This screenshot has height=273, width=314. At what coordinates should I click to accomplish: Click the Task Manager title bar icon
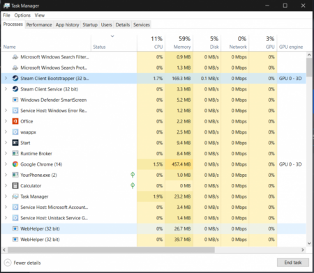[x=6, y=6]
